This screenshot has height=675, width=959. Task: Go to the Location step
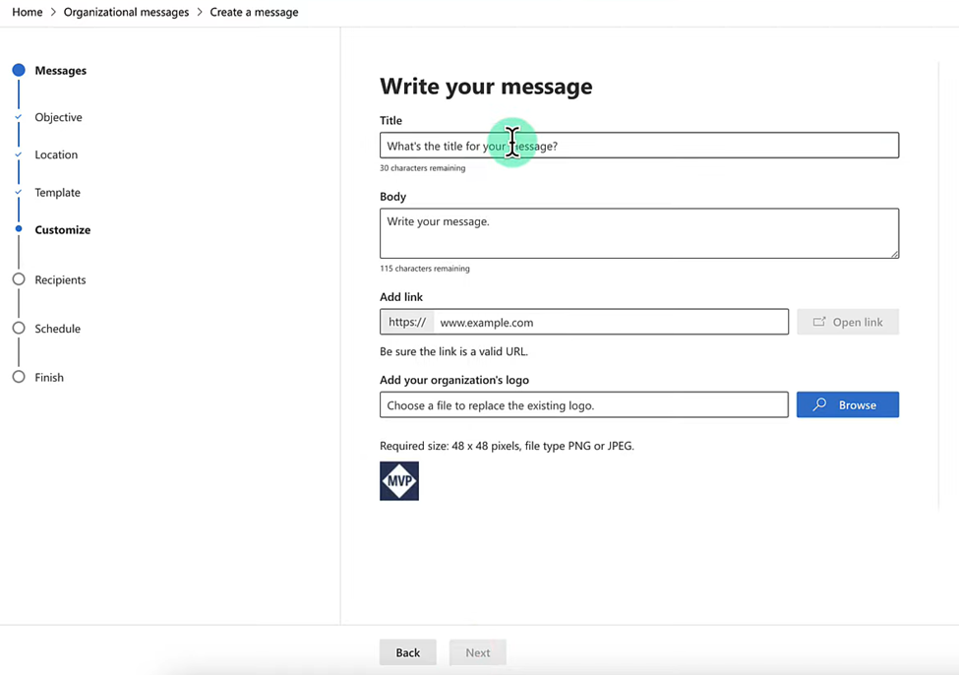point(56,154)
